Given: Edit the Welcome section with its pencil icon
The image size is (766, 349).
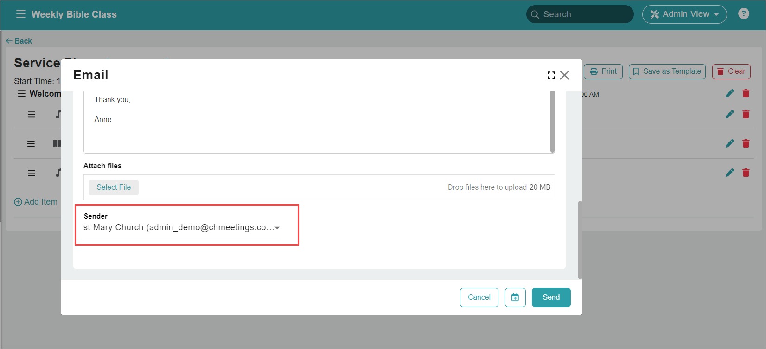Looking at the screenshot, I should tap(730, 94).
